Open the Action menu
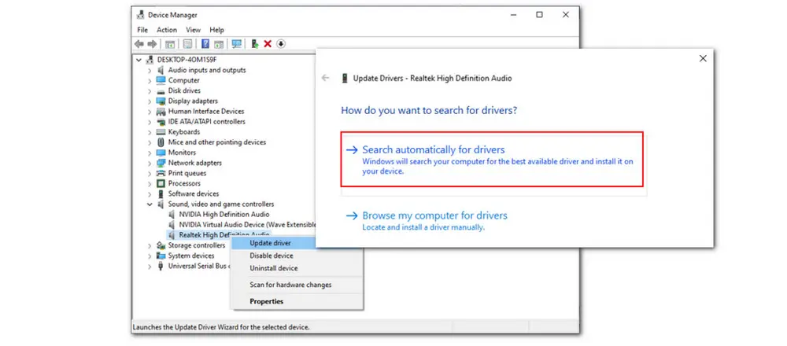This screenshot has height=346, width=787. 166,30
